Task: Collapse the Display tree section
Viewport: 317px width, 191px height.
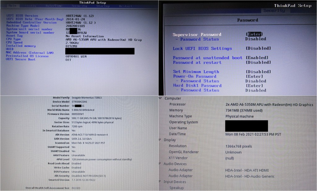Action: [160, 140]
